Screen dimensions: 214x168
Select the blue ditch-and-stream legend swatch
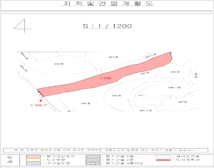33,163
